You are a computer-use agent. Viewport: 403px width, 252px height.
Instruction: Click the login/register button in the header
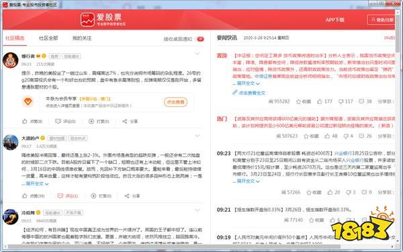(382, 19)
